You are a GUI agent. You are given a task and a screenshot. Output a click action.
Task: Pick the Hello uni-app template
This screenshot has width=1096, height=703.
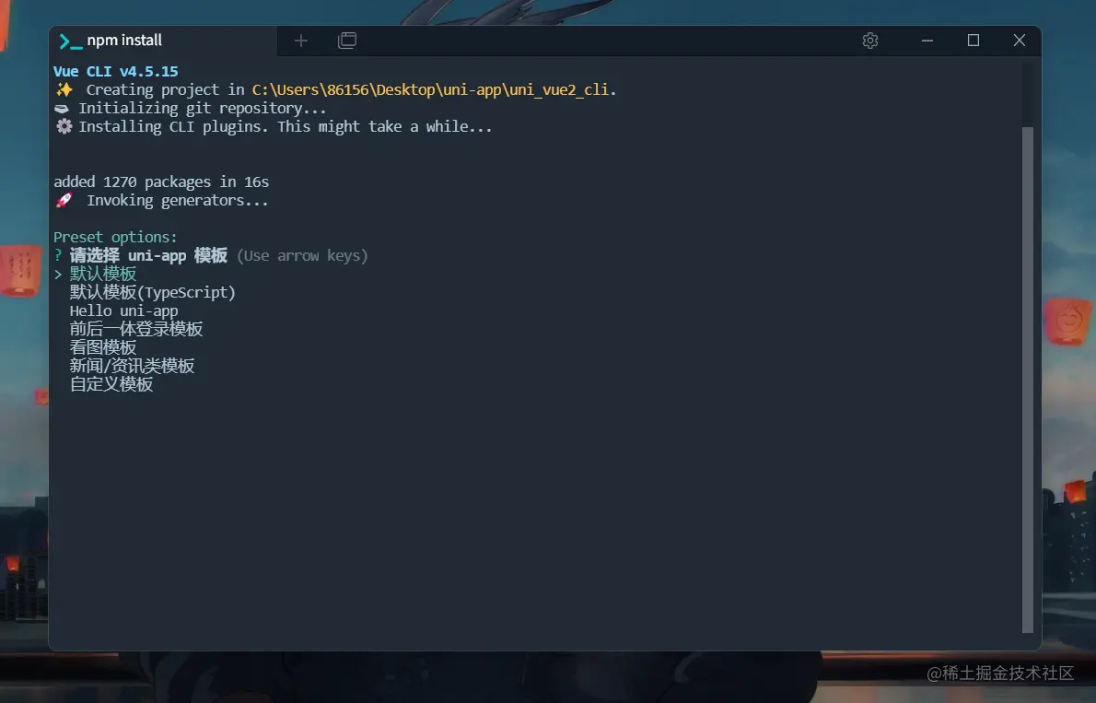(123, 311)
